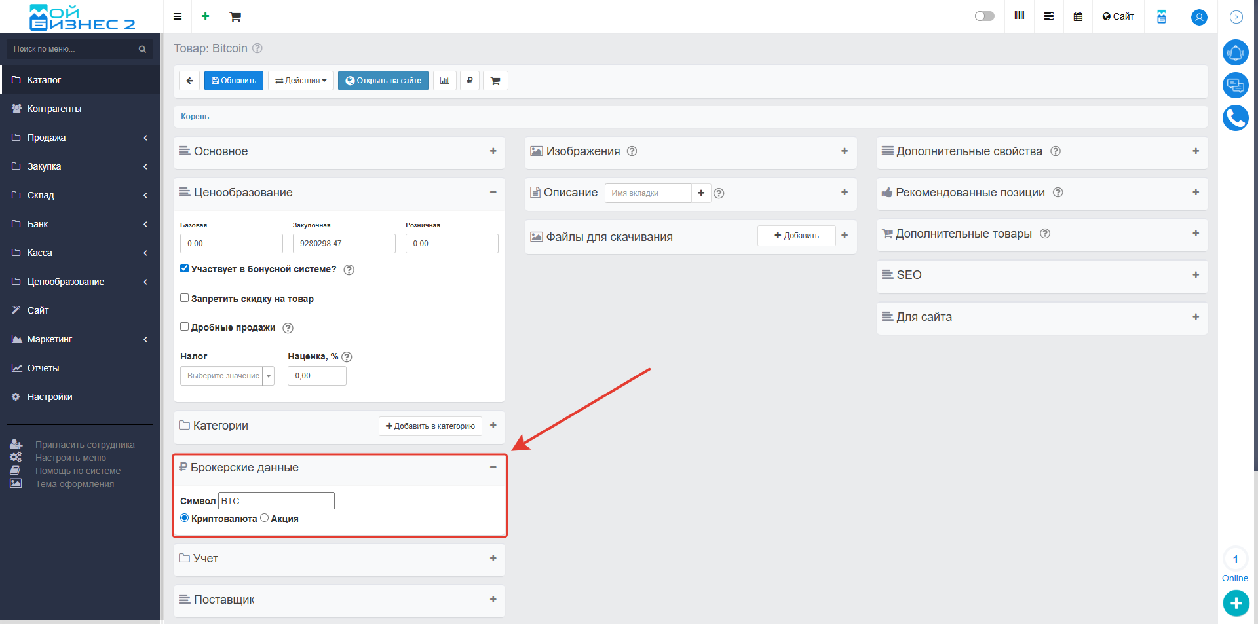Open the Сайт button in top bar
Image resolution: width=1258 pixels, height=624 pixels.
[1118, 16]
